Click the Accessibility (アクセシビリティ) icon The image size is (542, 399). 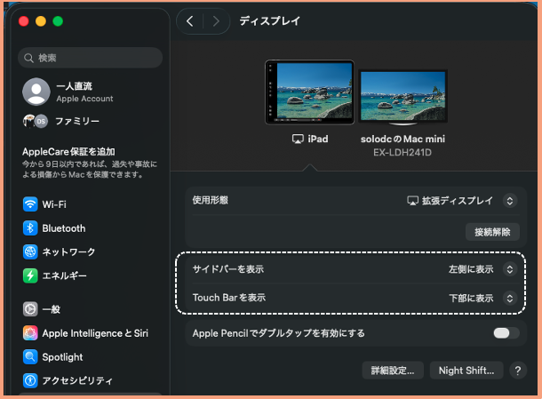click(31, 381)
